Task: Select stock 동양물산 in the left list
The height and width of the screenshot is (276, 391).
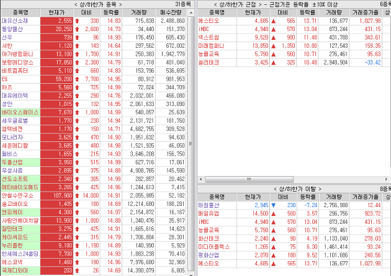Action: click(x=12, y=29)
